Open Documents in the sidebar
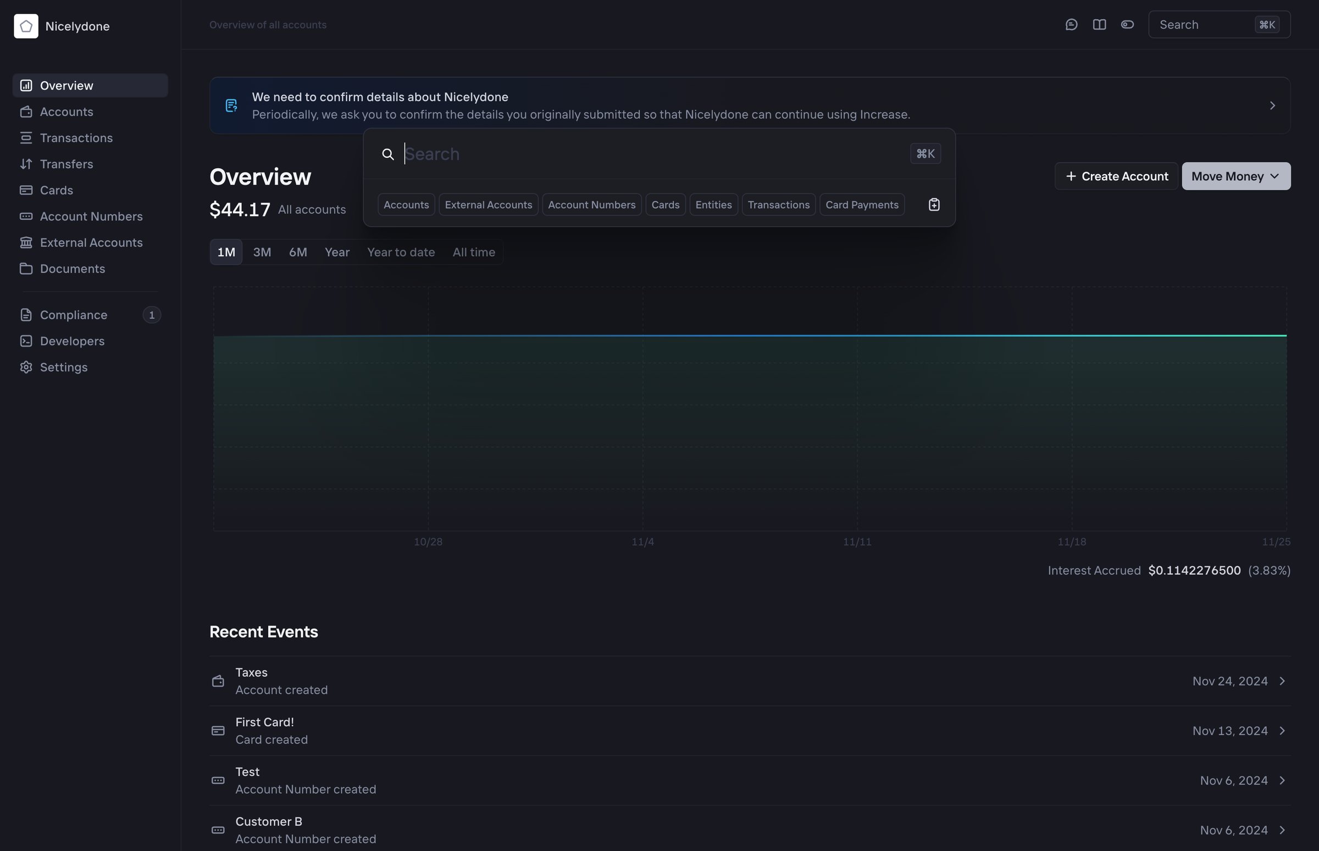 (x=90, y=269)
